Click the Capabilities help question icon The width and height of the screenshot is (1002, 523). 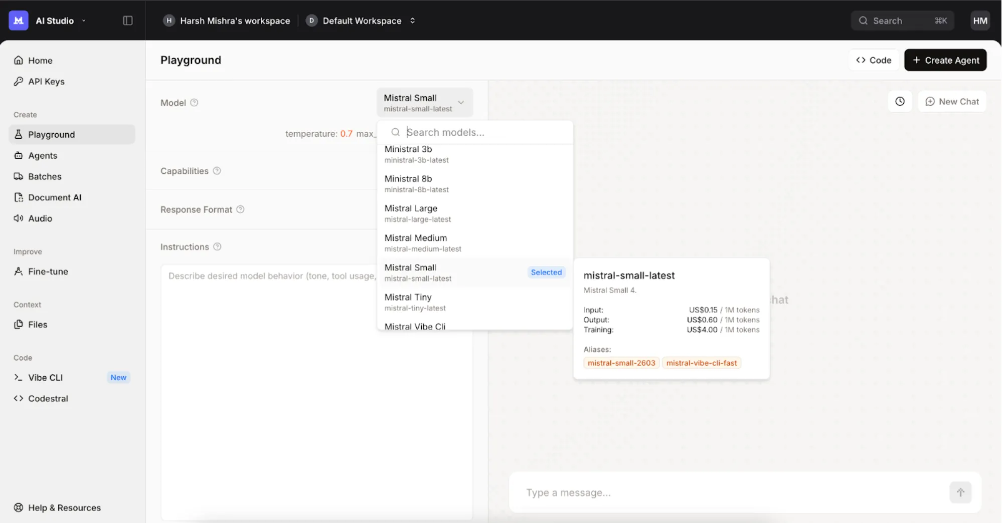(x=217, y=171)
